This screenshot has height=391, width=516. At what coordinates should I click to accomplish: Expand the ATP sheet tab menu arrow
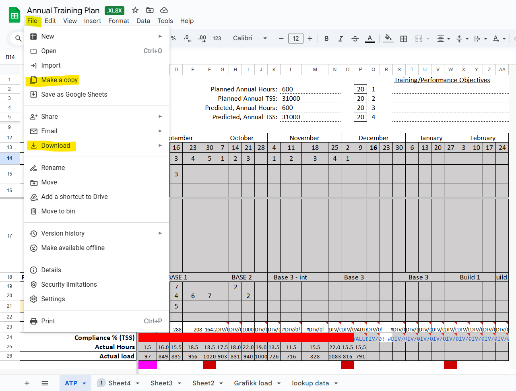pyautogui.click(x=85, y=383)
